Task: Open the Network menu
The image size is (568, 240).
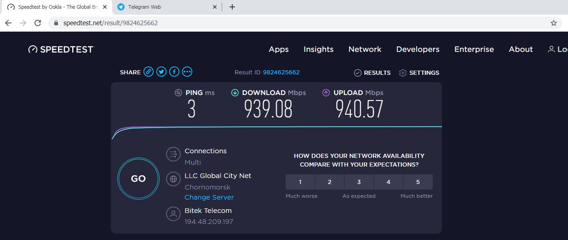Action: (365, 49)
